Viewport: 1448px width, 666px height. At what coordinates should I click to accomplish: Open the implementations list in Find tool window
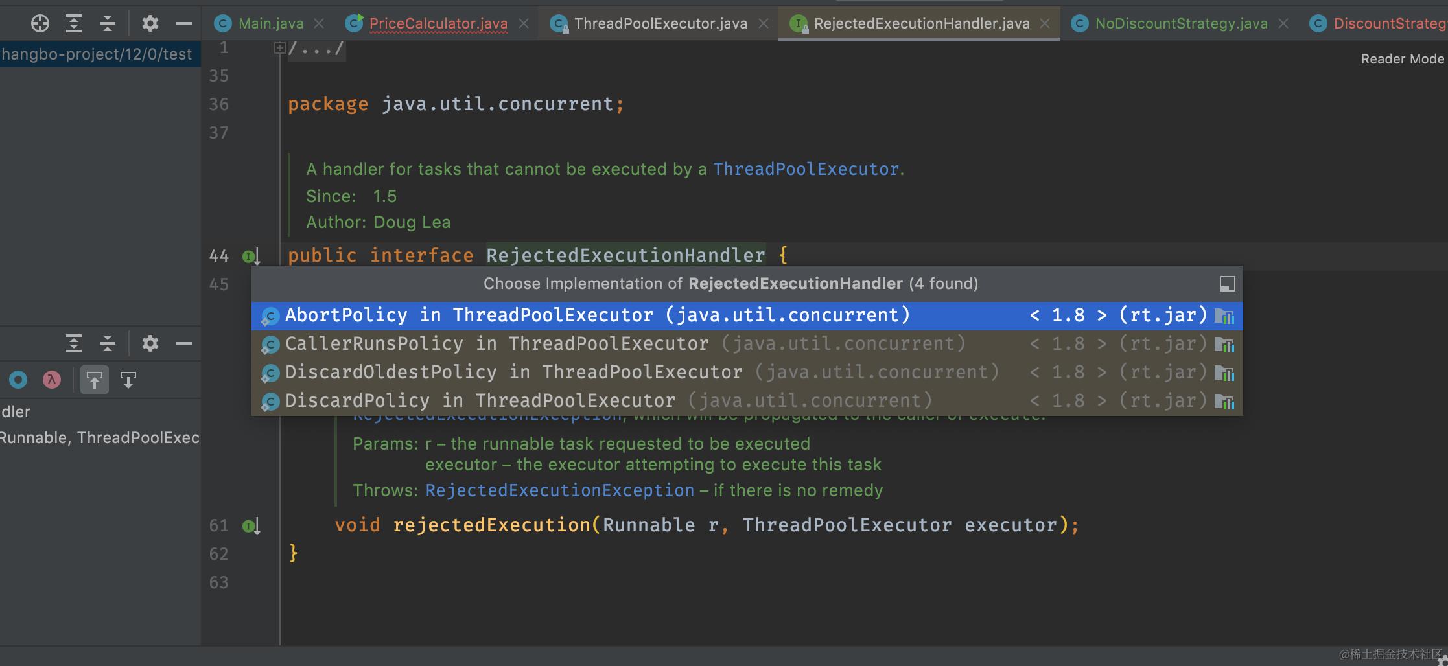(1227, 284)
